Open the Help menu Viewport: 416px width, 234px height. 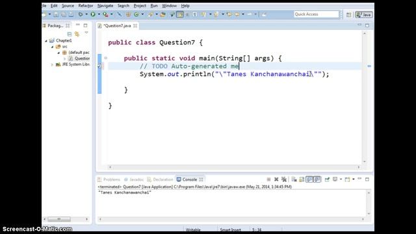coord(185,6)
